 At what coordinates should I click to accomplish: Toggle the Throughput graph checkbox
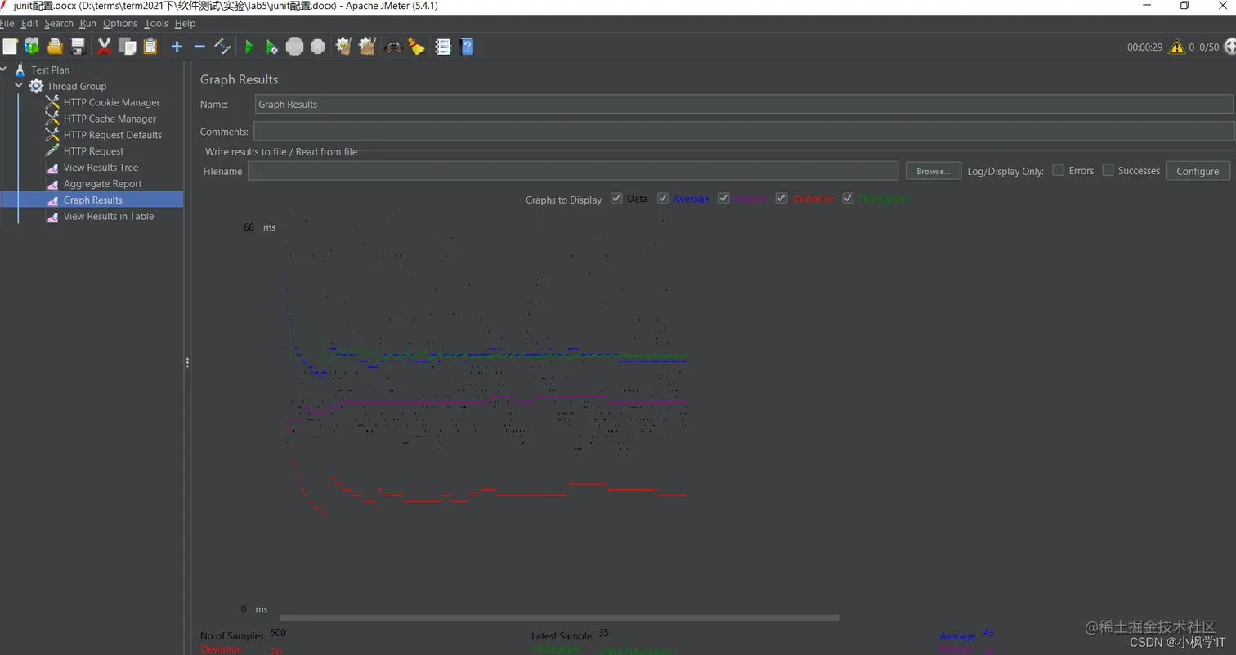click(849, 199)
